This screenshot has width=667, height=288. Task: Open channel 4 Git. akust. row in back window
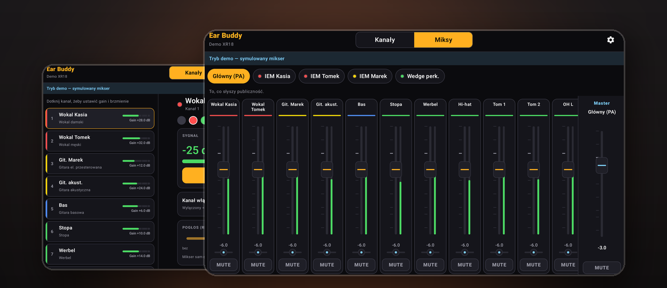tap(100, 186)
